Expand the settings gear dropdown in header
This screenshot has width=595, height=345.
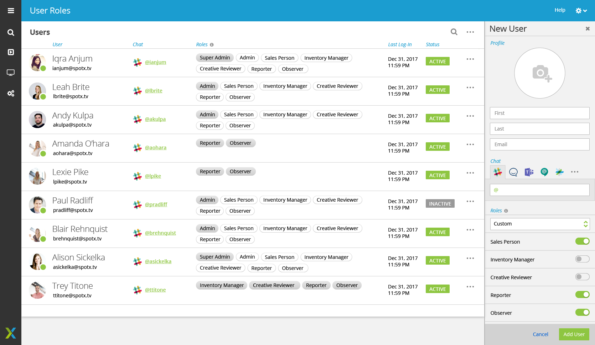581,11
